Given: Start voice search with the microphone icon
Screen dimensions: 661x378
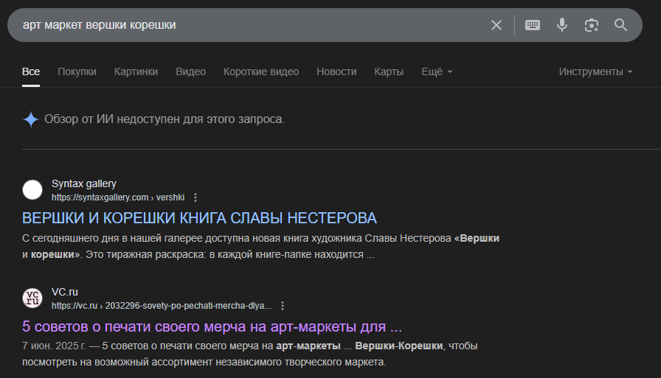Looking at the screenshot, I should [562, 25].
